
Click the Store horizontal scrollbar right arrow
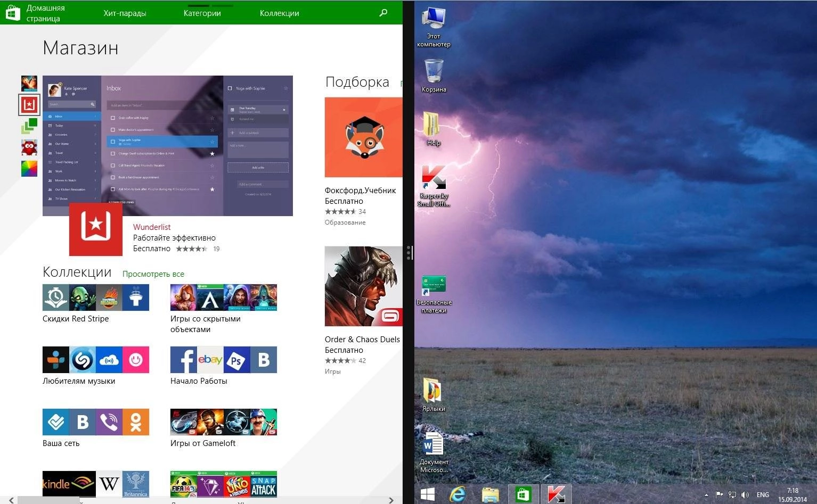click(391, 500)
